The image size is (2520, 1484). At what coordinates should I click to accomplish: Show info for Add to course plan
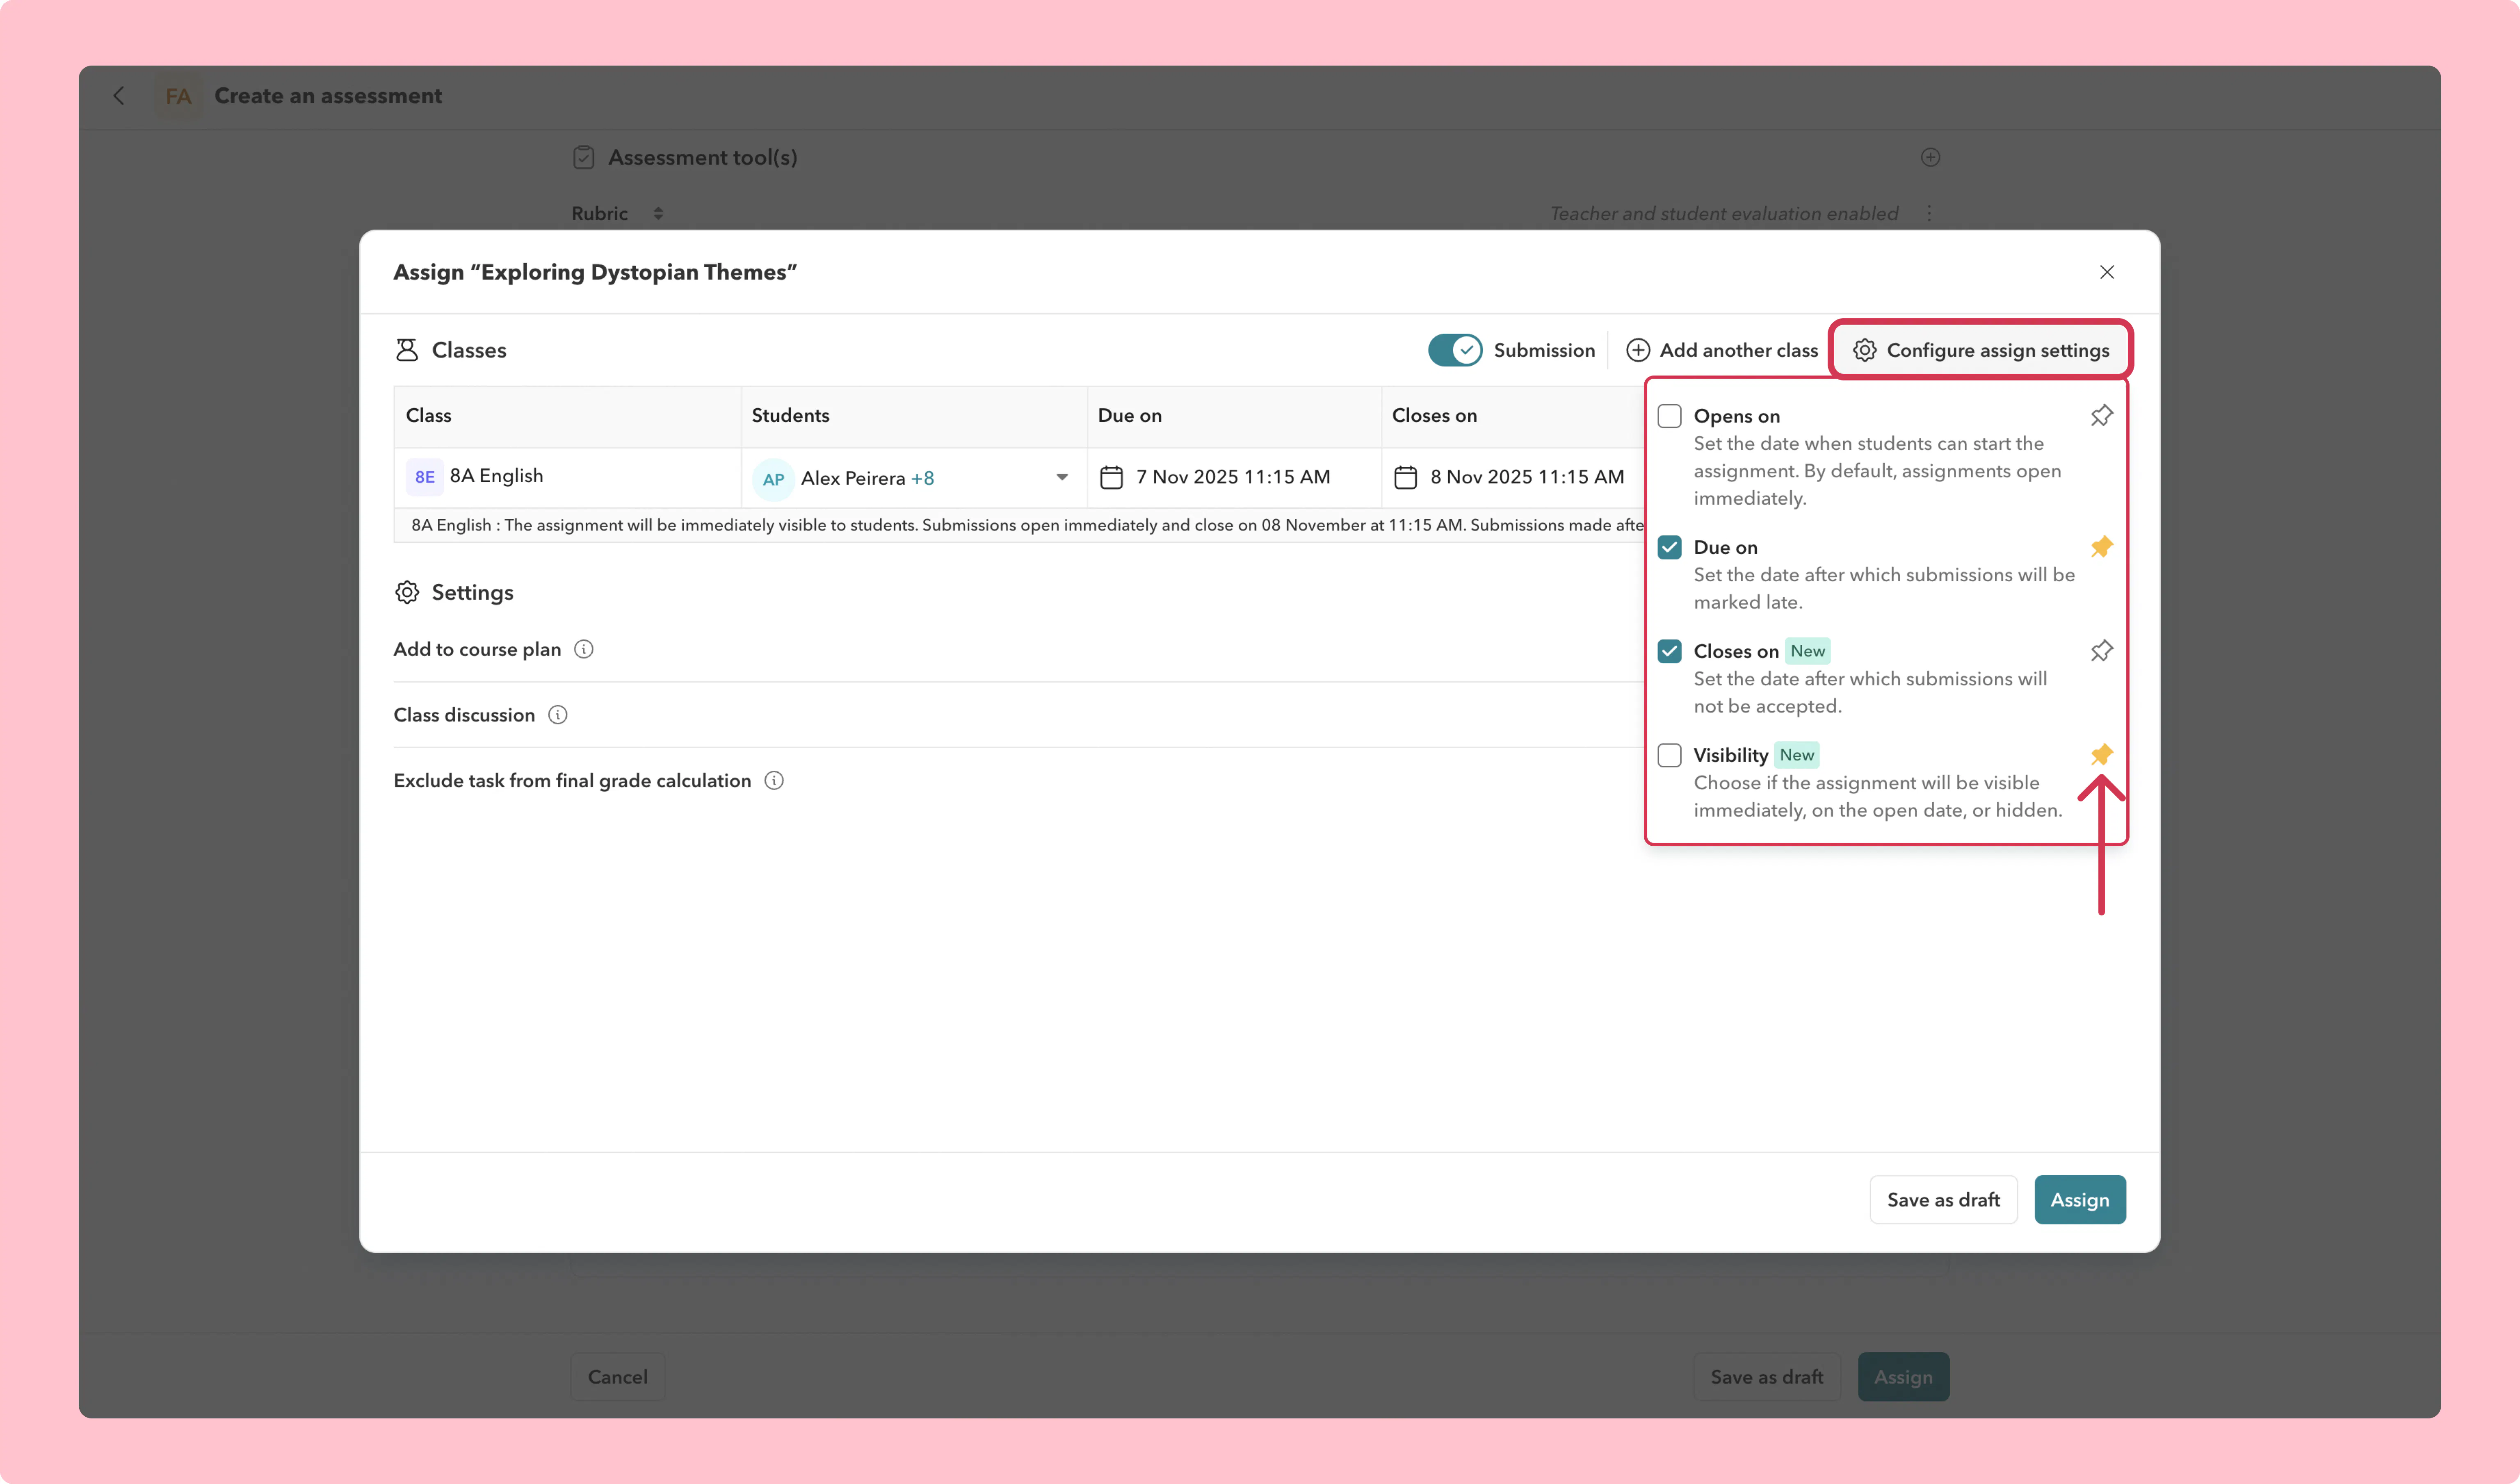click(583, 649)
